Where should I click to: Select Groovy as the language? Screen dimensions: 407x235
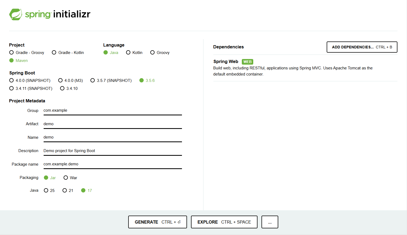pyautogui.click(x=152, y=53)
